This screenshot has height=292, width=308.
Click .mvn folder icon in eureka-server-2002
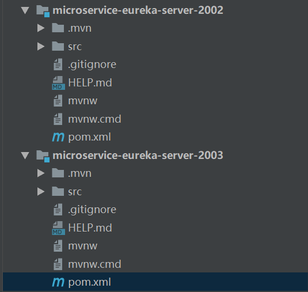click(x=58, y=28)
